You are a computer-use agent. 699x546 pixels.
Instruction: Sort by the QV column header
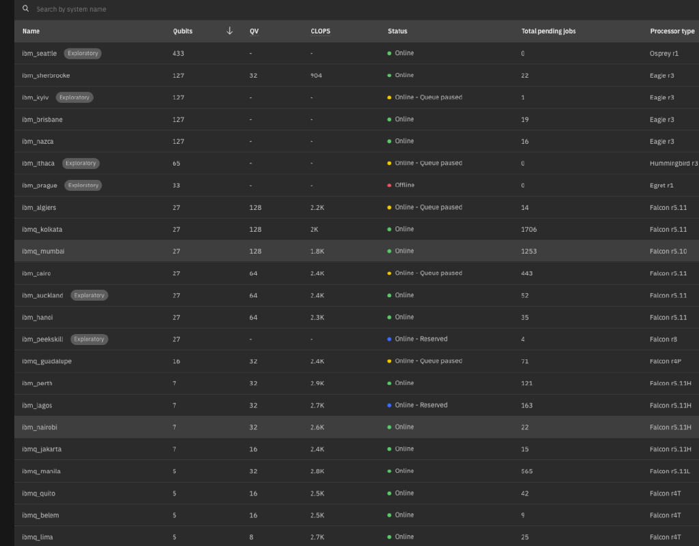pos(254,31)
